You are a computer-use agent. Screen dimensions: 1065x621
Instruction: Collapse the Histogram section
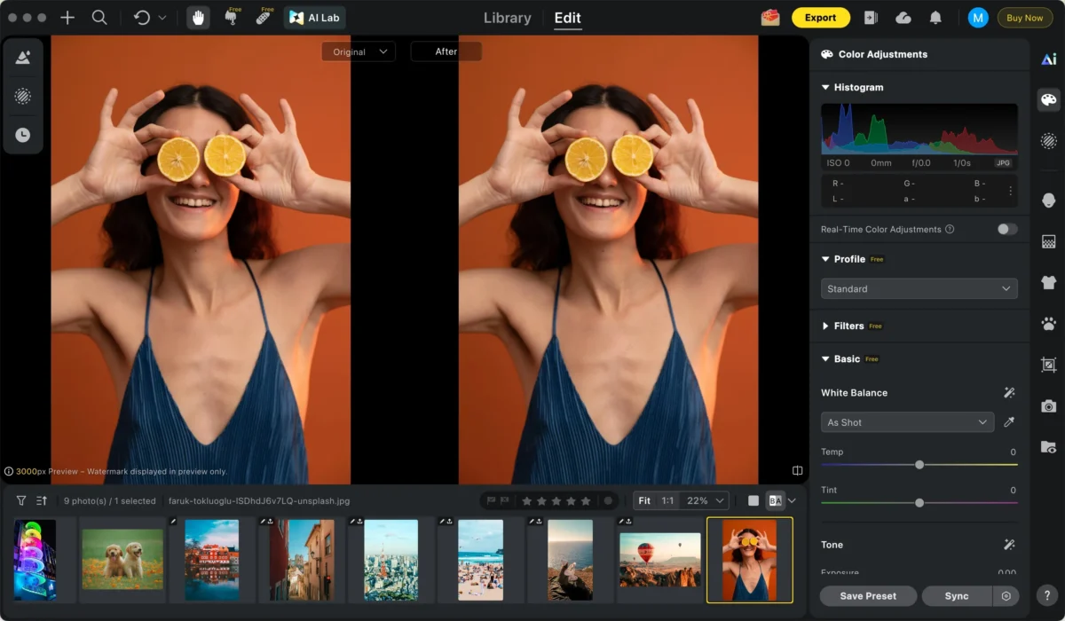(x=825, y=87)
